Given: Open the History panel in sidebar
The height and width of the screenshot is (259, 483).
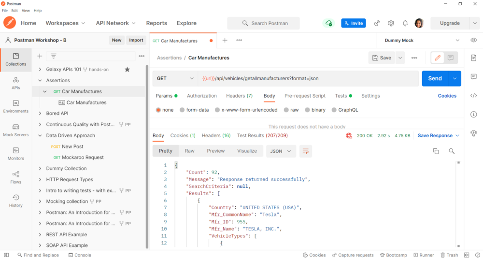Looking at the screenshot, I should [15, 201].
